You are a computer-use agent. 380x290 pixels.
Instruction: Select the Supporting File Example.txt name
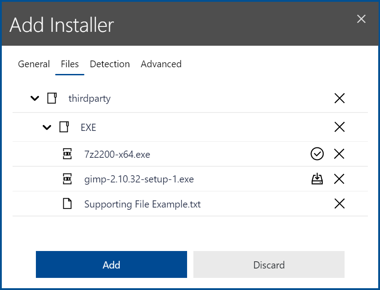tap(143, 204)
